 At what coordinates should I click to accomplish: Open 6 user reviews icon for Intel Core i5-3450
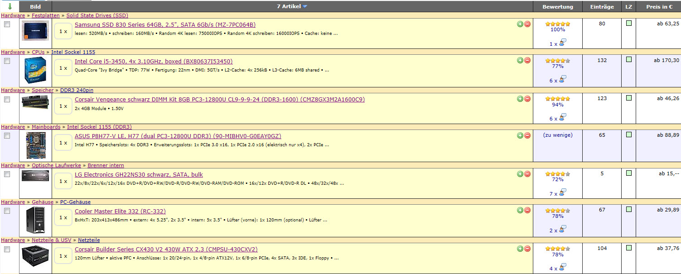tap(563, 79)
